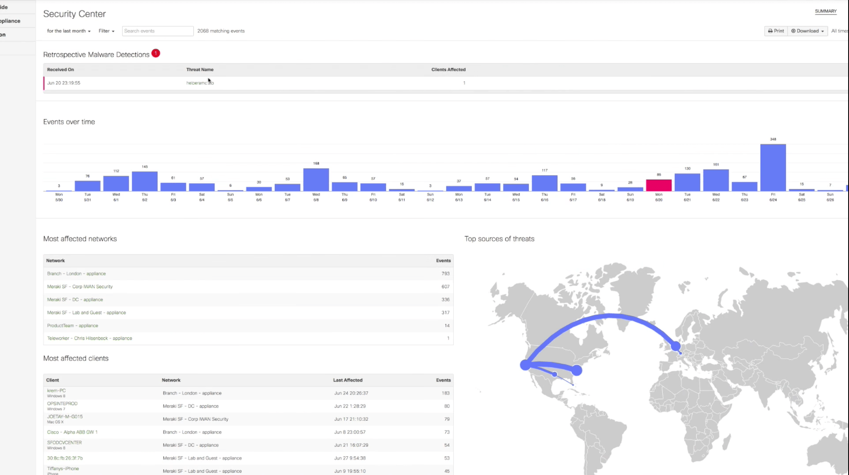Image resolution: width=849 pixels, height=475 pixels.
Task: Click the US west coast threat dot
Action: 526,365
